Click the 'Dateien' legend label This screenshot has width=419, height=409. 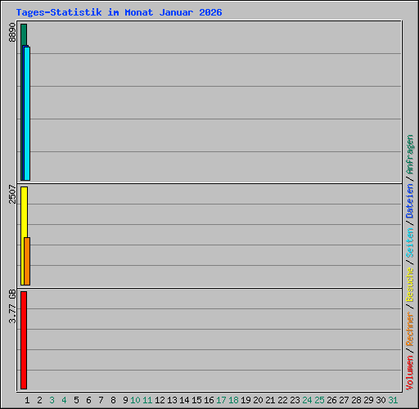point(410,201)
